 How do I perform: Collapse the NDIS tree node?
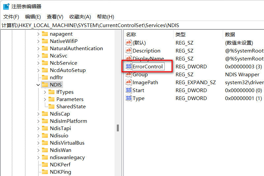tap(38, 85)
